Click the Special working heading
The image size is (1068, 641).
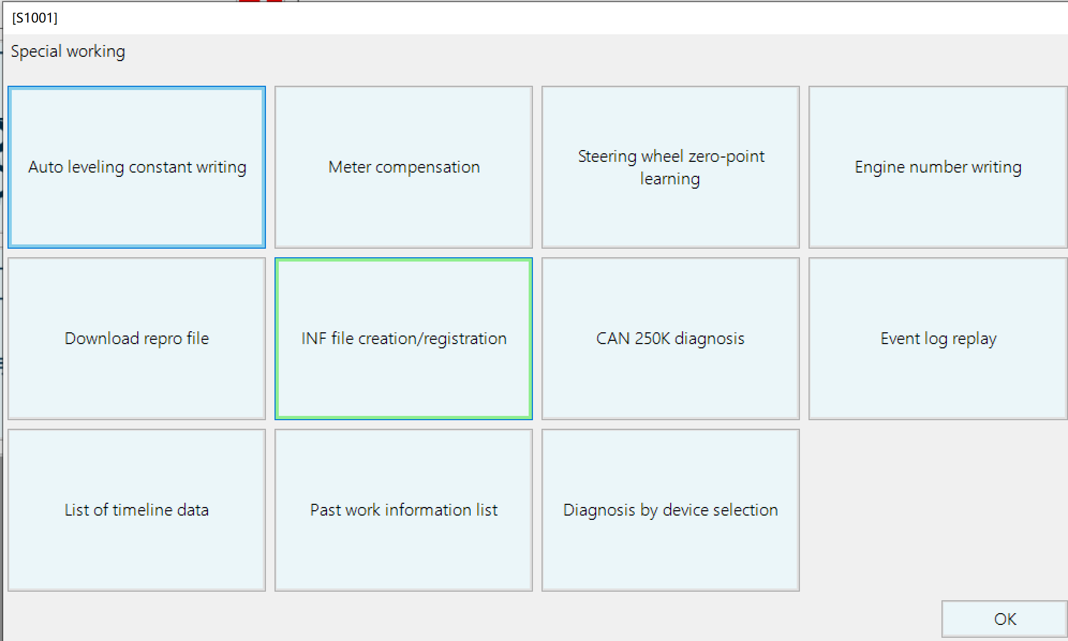(x=68, y=51)
